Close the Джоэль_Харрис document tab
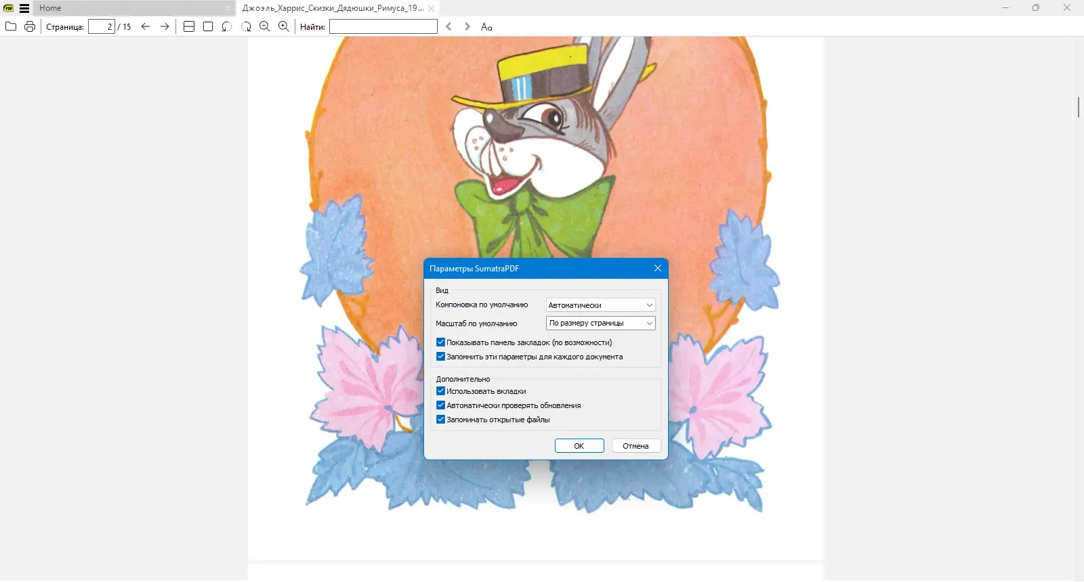This screenshot has height=582, width=1084. [432, 8]
